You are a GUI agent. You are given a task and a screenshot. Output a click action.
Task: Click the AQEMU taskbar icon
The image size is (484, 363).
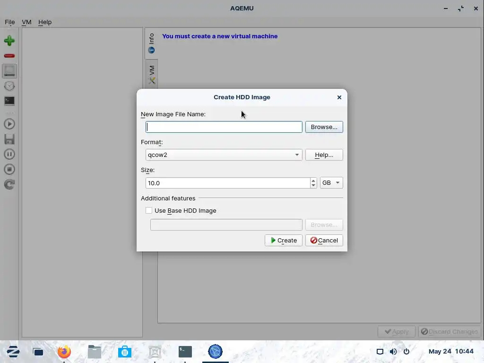click(x=215, y=352)
